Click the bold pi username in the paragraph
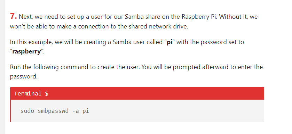Viewport: 292px width, 134px height. 169,42
